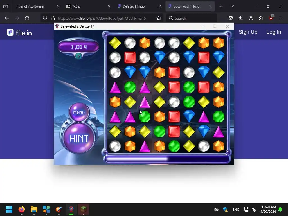Show site security lock information

coord(53,18)
